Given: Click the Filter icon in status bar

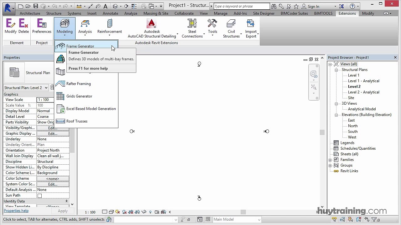Looking at the screenshot, I should click(374, 220).
